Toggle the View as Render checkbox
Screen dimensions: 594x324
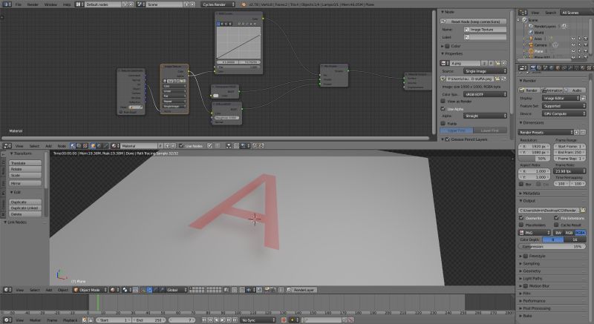[x=443, y=102]
